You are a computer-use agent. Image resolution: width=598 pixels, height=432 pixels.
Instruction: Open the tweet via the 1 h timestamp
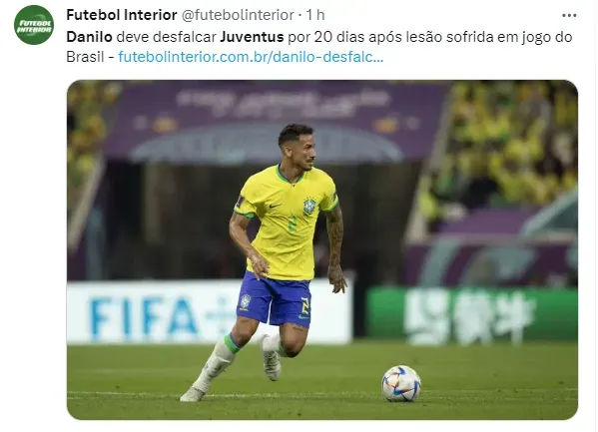pos(315,15)
